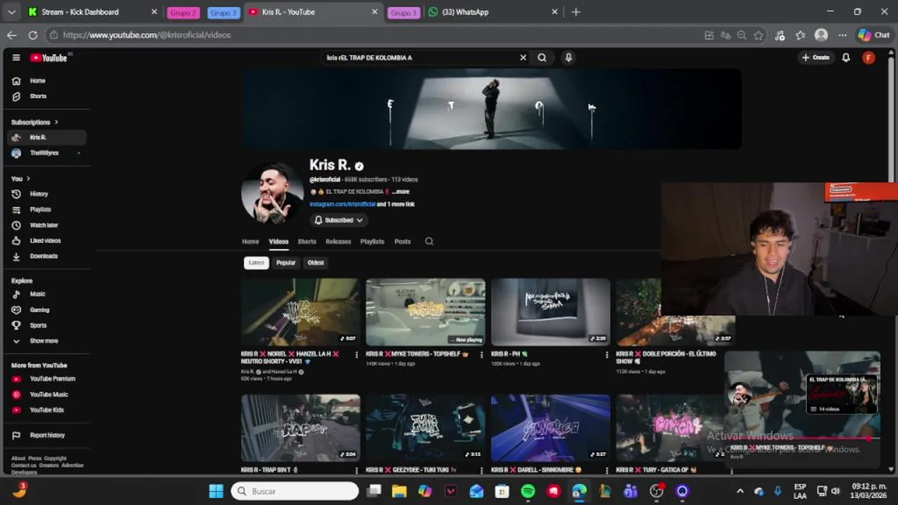
Task: Open Report history in sidebar
Action: coord(46,435)
